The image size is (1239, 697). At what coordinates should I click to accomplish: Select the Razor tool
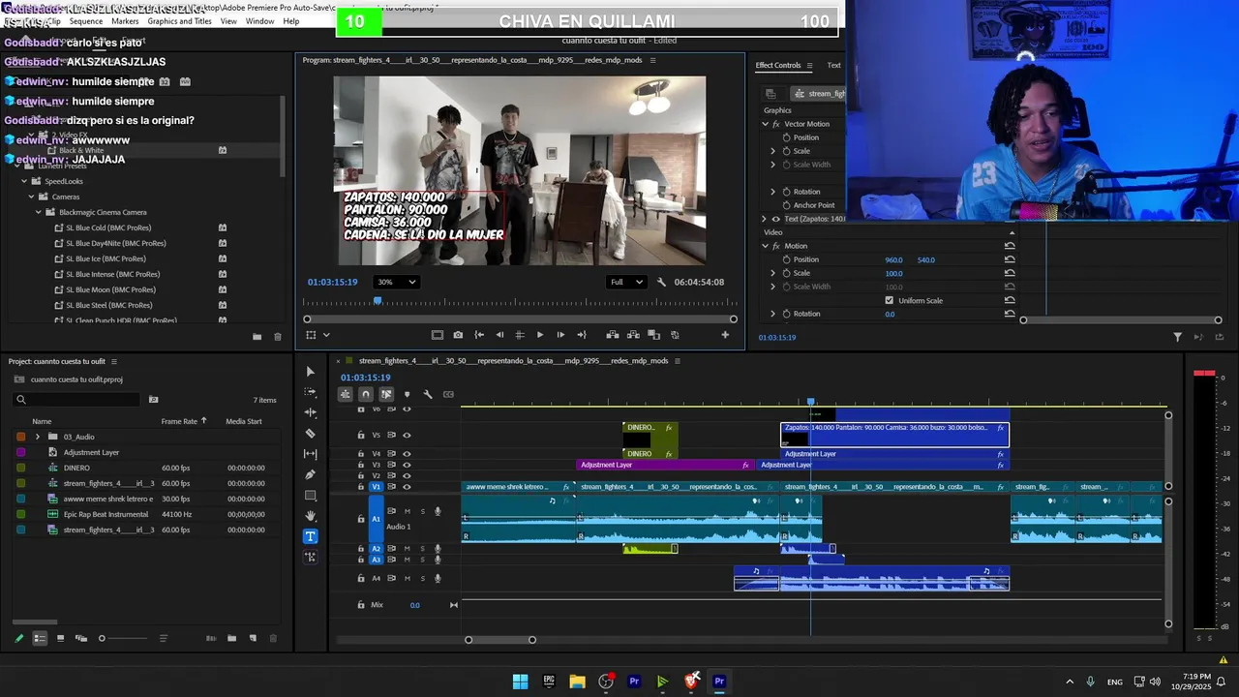[310, 434]
